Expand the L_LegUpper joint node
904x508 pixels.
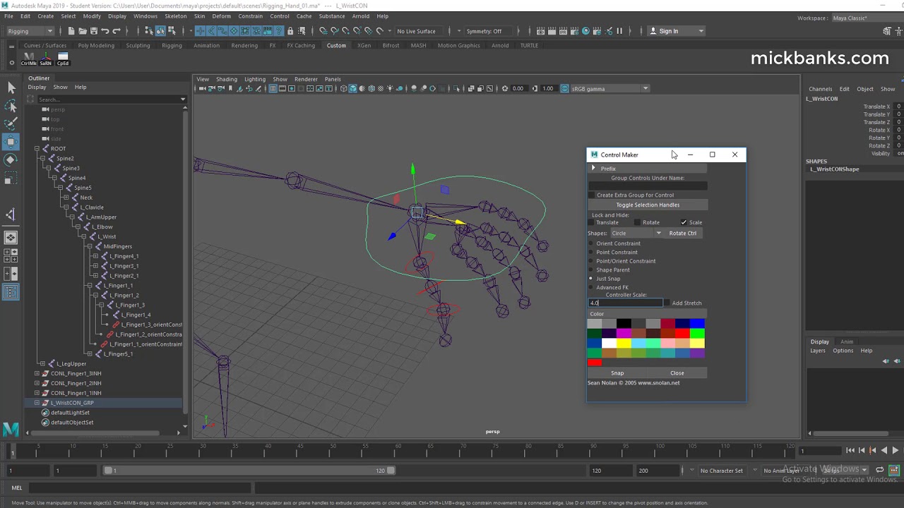coord(42,363)
